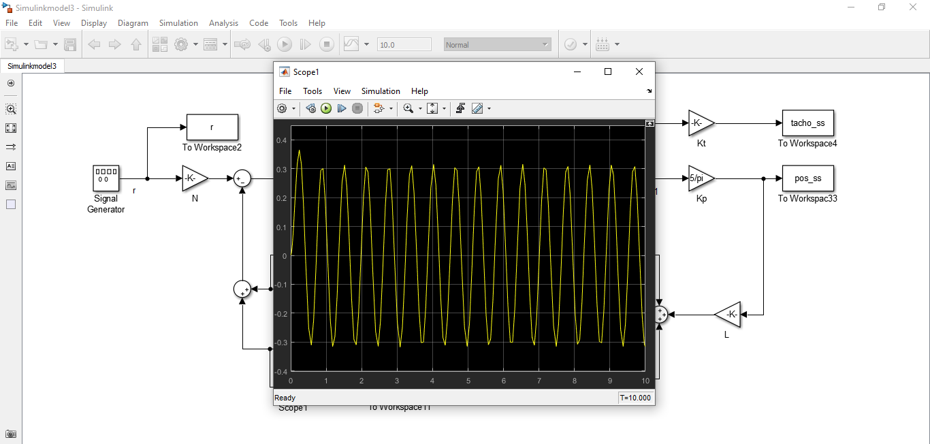Open the Scope1 Simulation menu
This screenshot has width=930, height=444.
point(381,91)
